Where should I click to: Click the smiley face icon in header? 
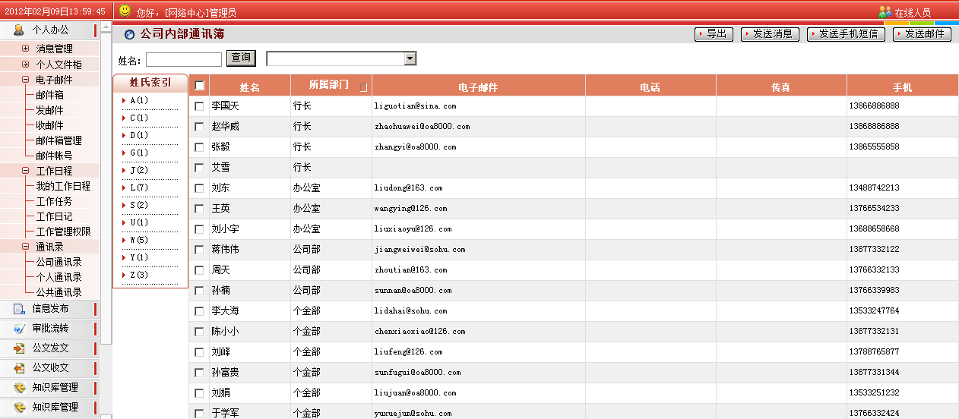point(125,11)
